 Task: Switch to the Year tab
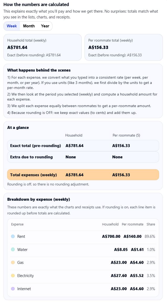pos(45,26)
